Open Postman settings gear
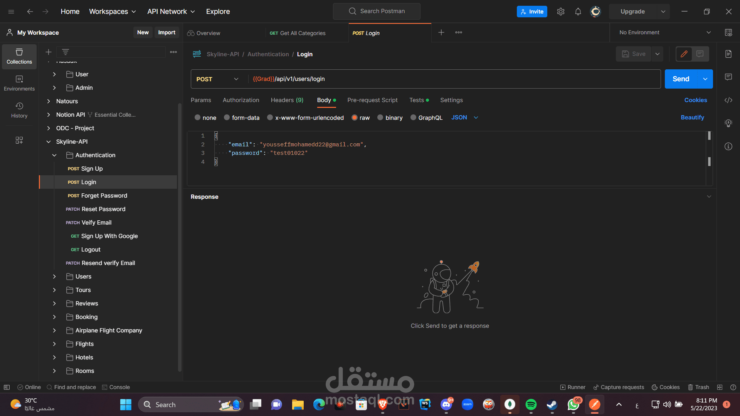Image resolution: width=740 pixels, height=416 pixels. pyautogui.click(x=561, y=12)
